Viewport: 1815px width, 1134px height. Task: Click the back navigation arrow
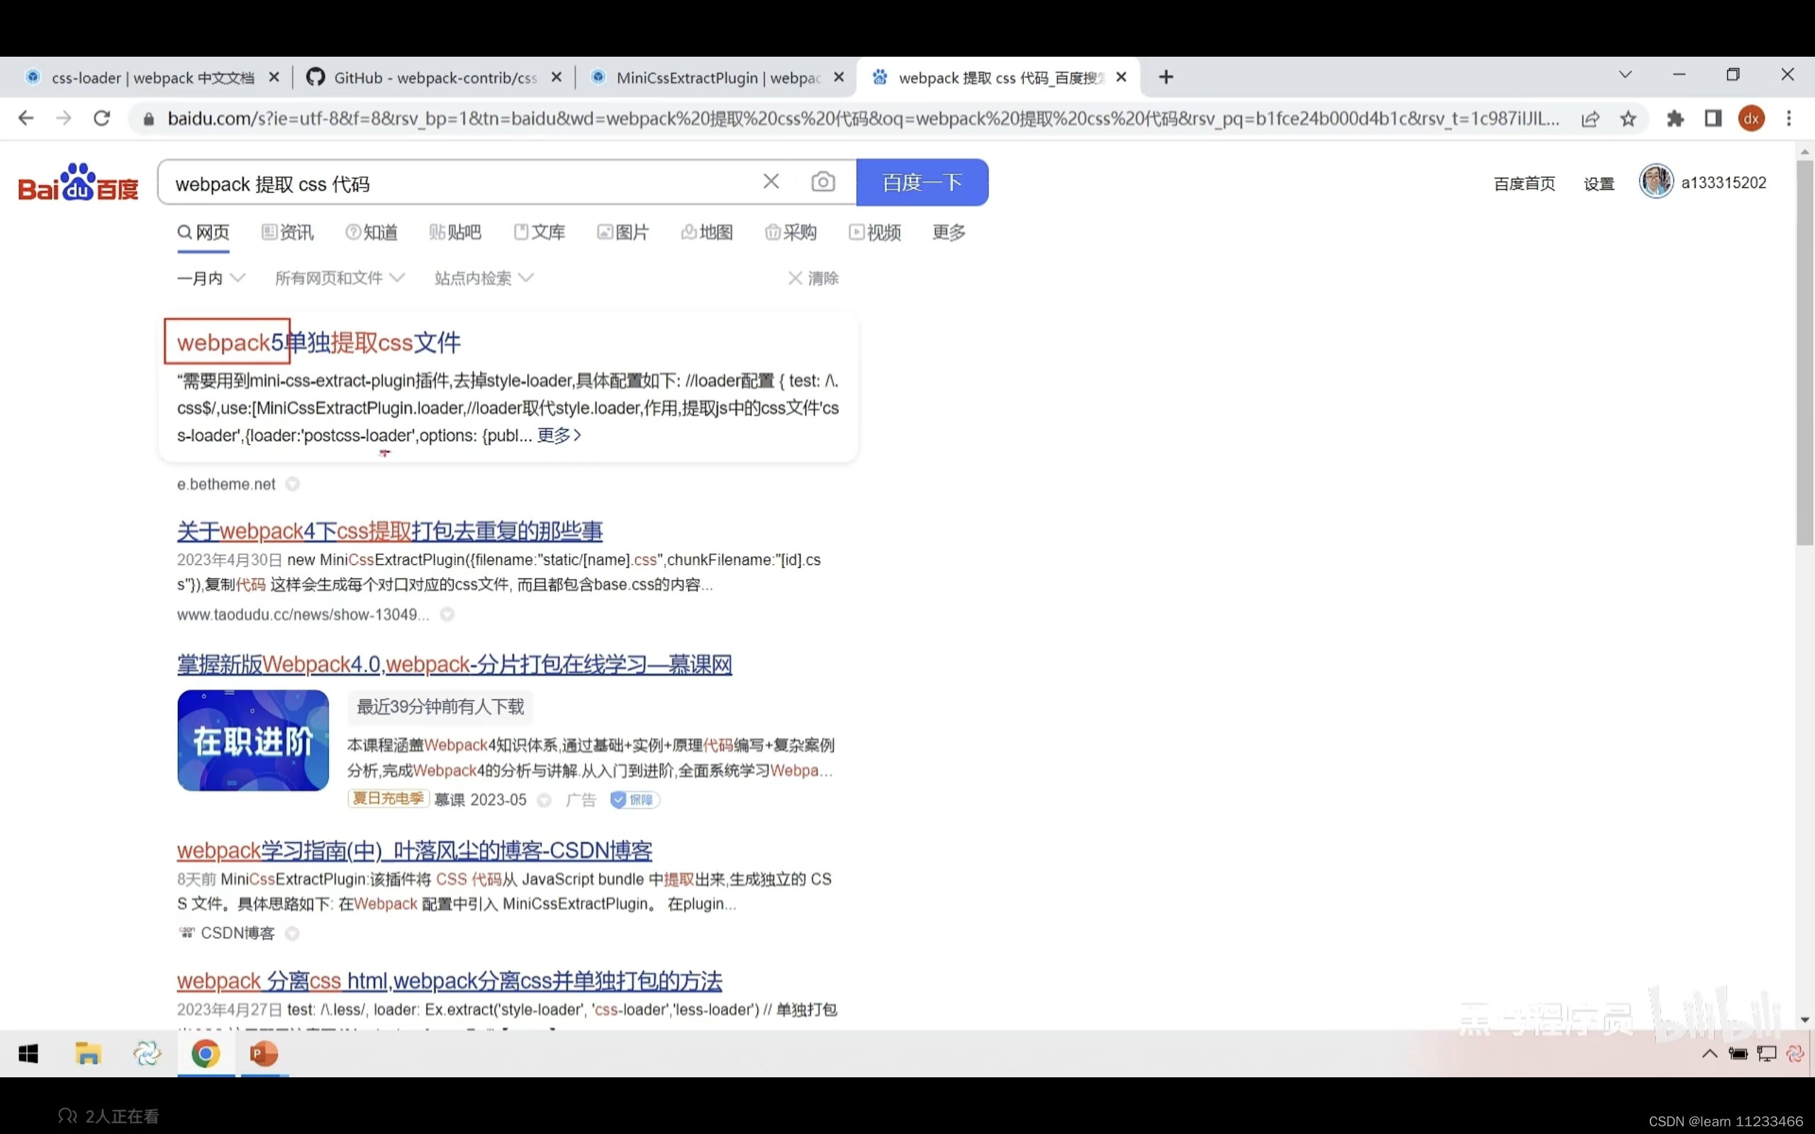26,118
